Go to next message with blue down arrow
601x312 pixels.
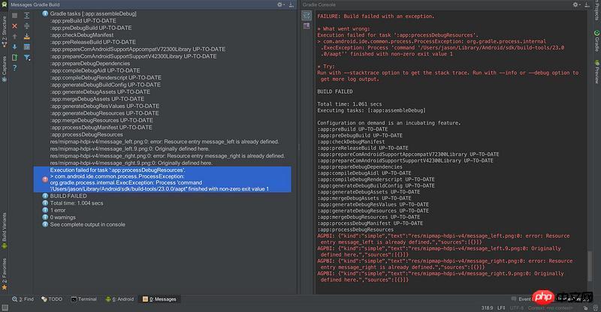point(14,46)
